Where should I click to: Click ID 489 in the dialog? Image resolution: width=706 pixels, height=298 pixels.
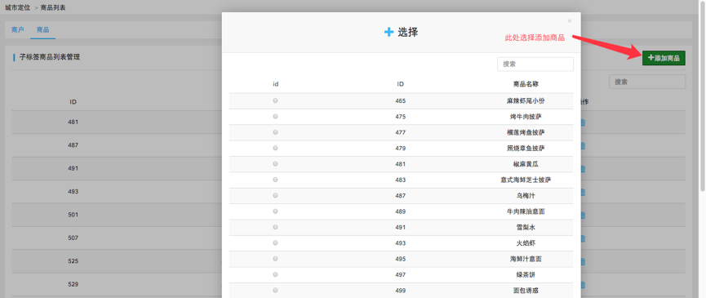[400, 211]
